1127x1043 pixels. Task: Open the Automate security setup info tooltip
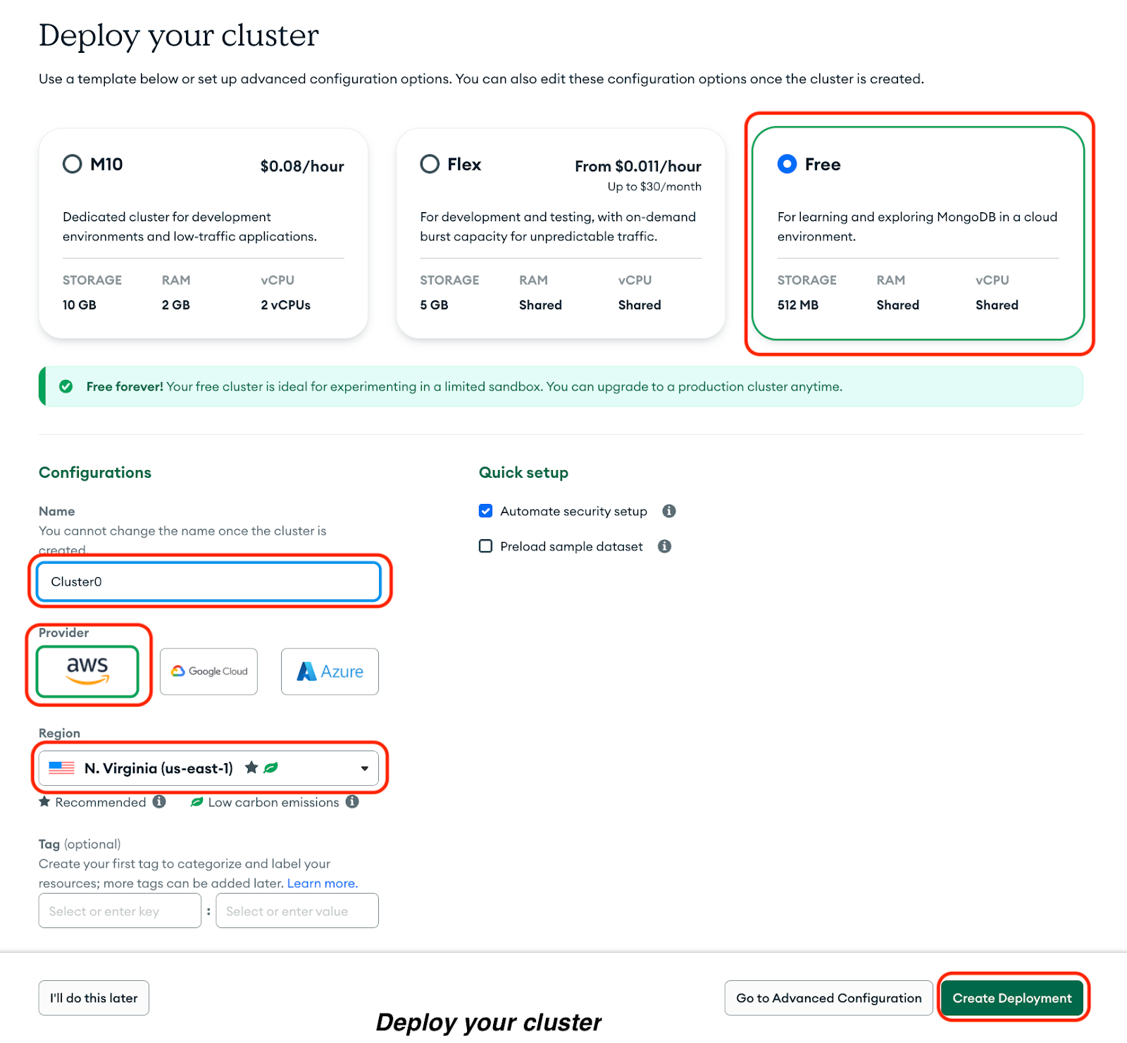click(669, 511)
